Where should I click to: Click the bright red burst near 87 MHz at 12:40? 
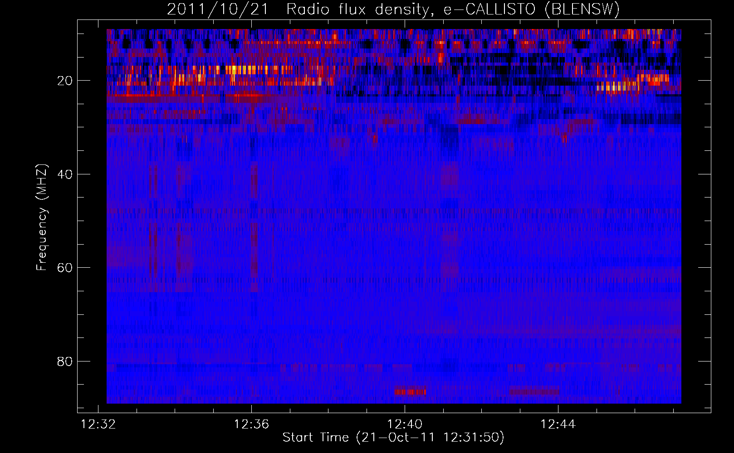coord(411,391)
